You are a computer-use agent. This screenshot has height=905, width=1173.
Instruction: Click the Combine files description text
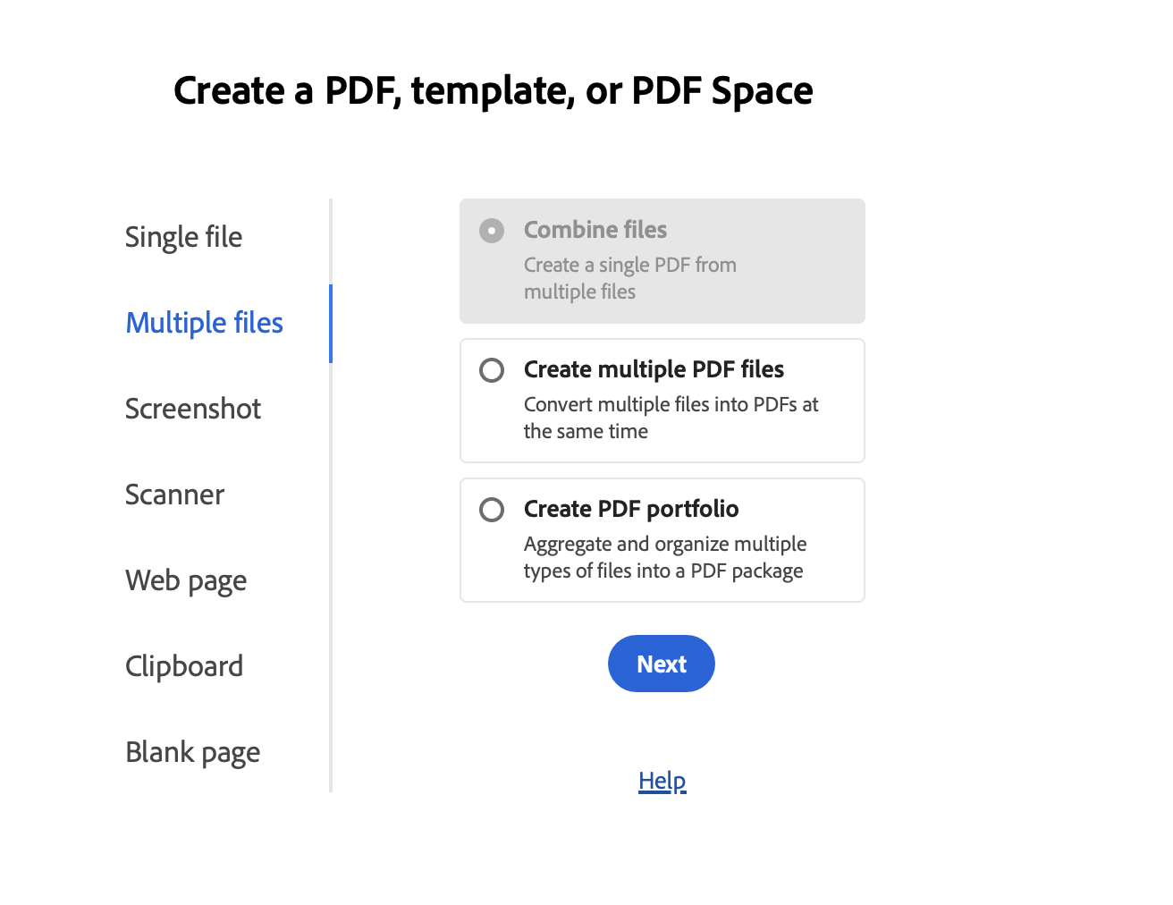point(630,277)
